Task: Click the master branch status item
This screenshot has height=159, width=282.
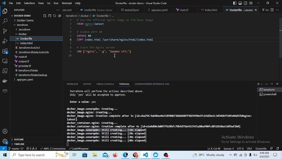Action: [14, 148]
